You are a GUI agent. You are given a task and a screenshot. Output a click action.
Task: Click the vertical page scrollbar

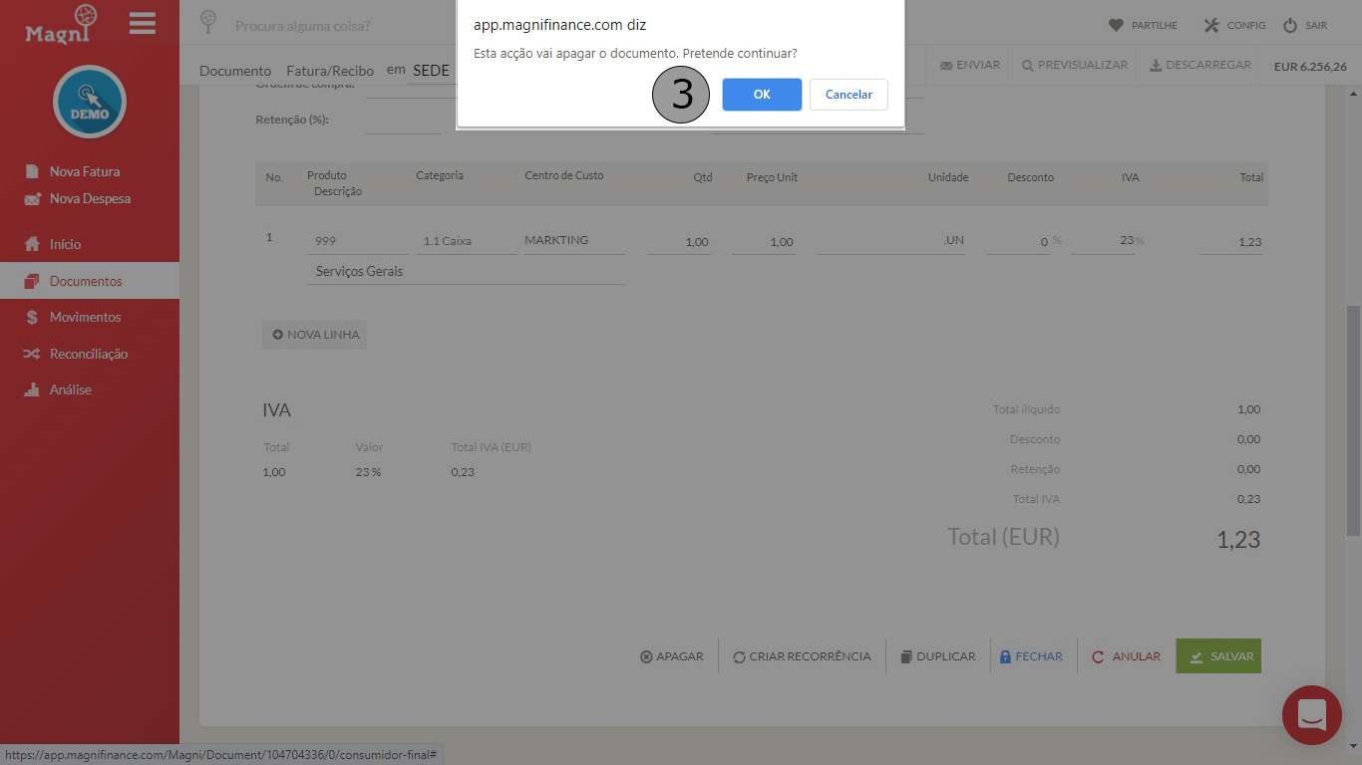point(1353,421)
